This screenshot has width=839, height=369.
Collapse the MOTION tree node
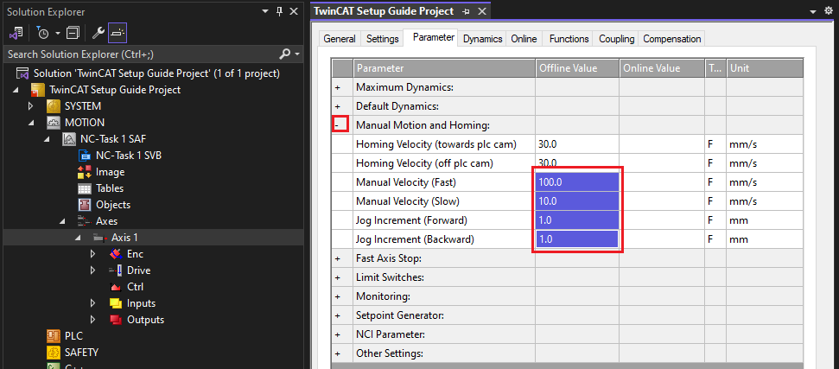coord(32,123)
